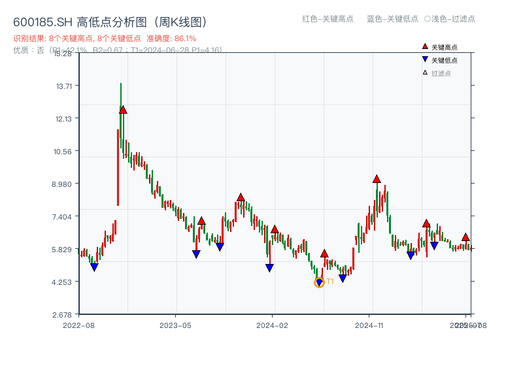Click the tall red candlestick rising from 8 to 11.5
The width and height of the screenshot is (523, 392).
click(118, 167)
